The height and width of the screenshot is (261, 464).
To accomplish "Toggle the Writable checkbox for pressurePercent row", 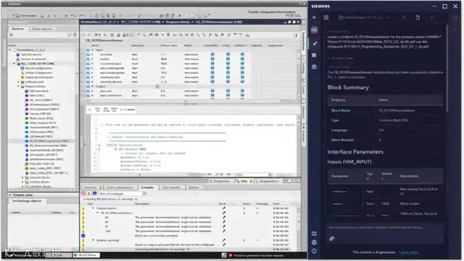I will click(x=228, y=95).
